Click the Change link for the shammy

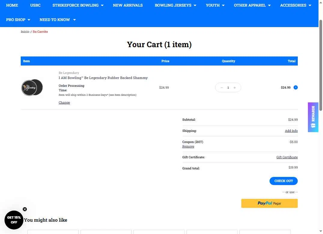click(64, 102)
